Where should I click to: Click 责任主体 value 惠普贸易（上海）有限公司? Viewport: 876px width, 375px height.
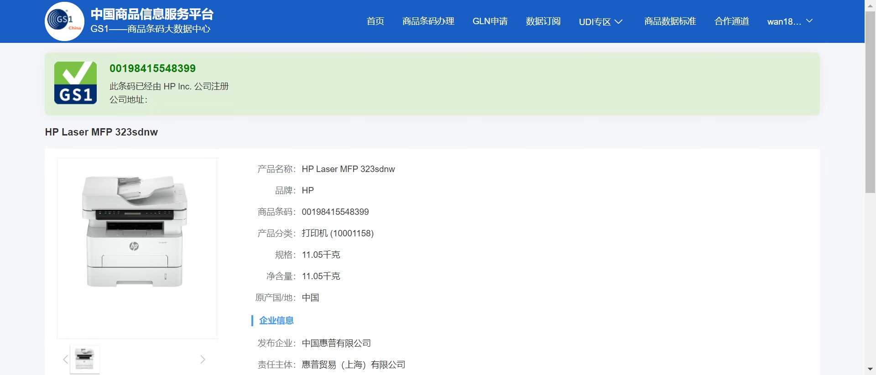(354, 365)
